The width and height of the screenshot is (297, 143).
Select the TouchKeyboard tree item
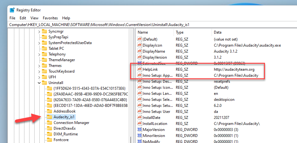(61, 71)
